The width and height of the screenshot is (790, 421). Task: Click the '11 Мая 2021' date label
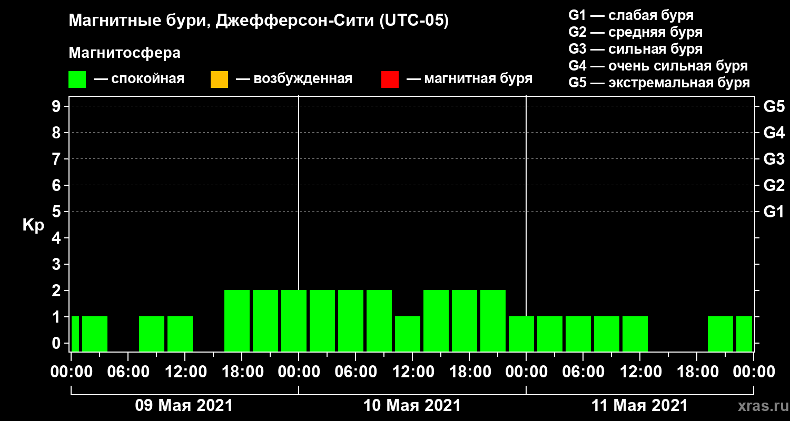click(x=639, y=406)
